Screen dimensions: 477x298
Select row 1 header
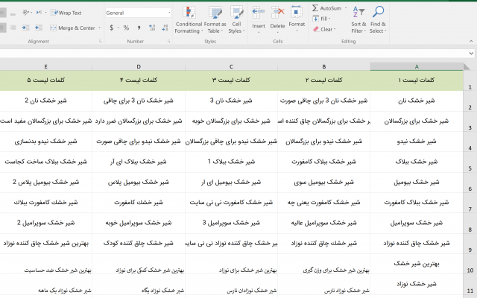tap(470, 81)
